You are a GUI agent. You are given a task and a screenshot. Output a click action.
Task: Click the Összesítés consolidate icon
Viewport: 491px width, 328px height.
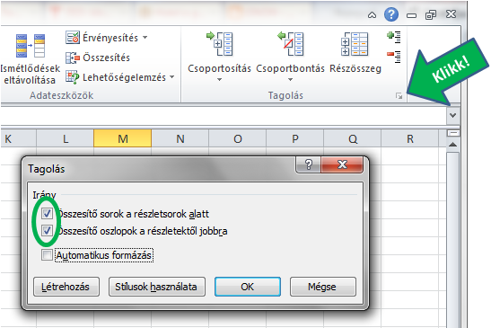73,58
